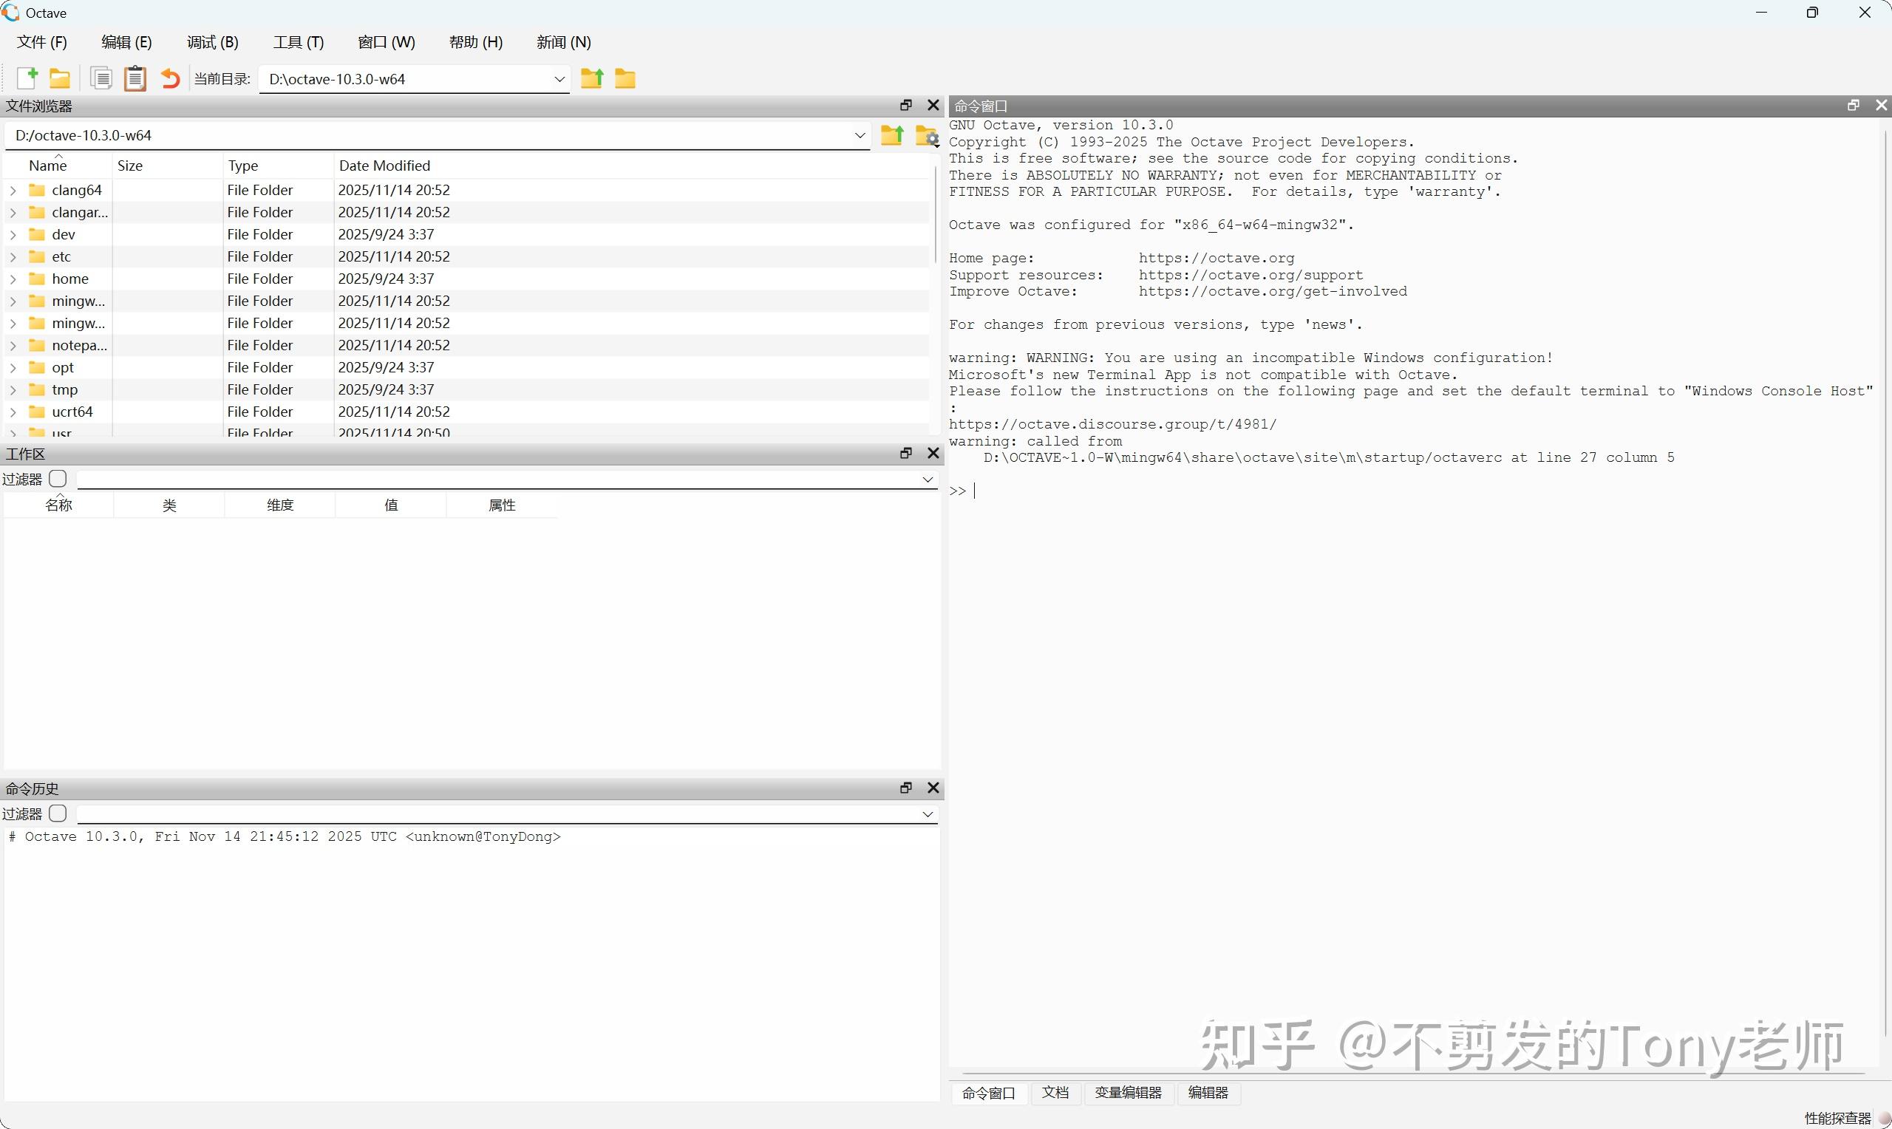Open the 文件 (F) menu
Viewport: 1892px width, 1129px height.
click(x=42, y=42)
